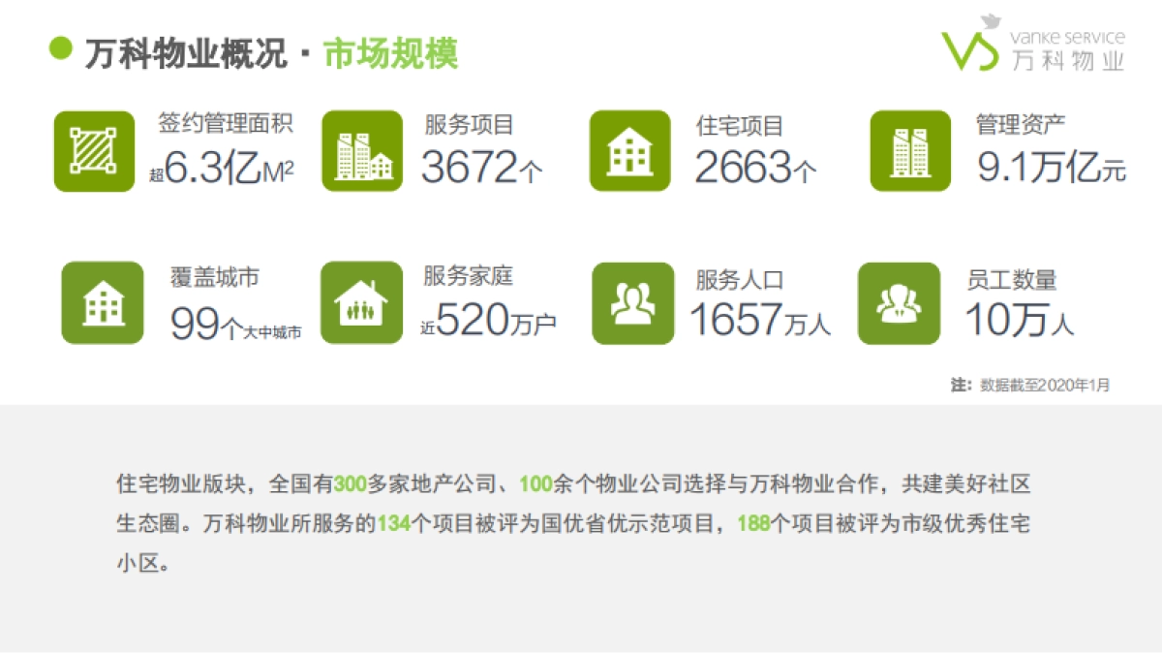Select the 覆盖城市 city building icon

[x=102, y=302]
